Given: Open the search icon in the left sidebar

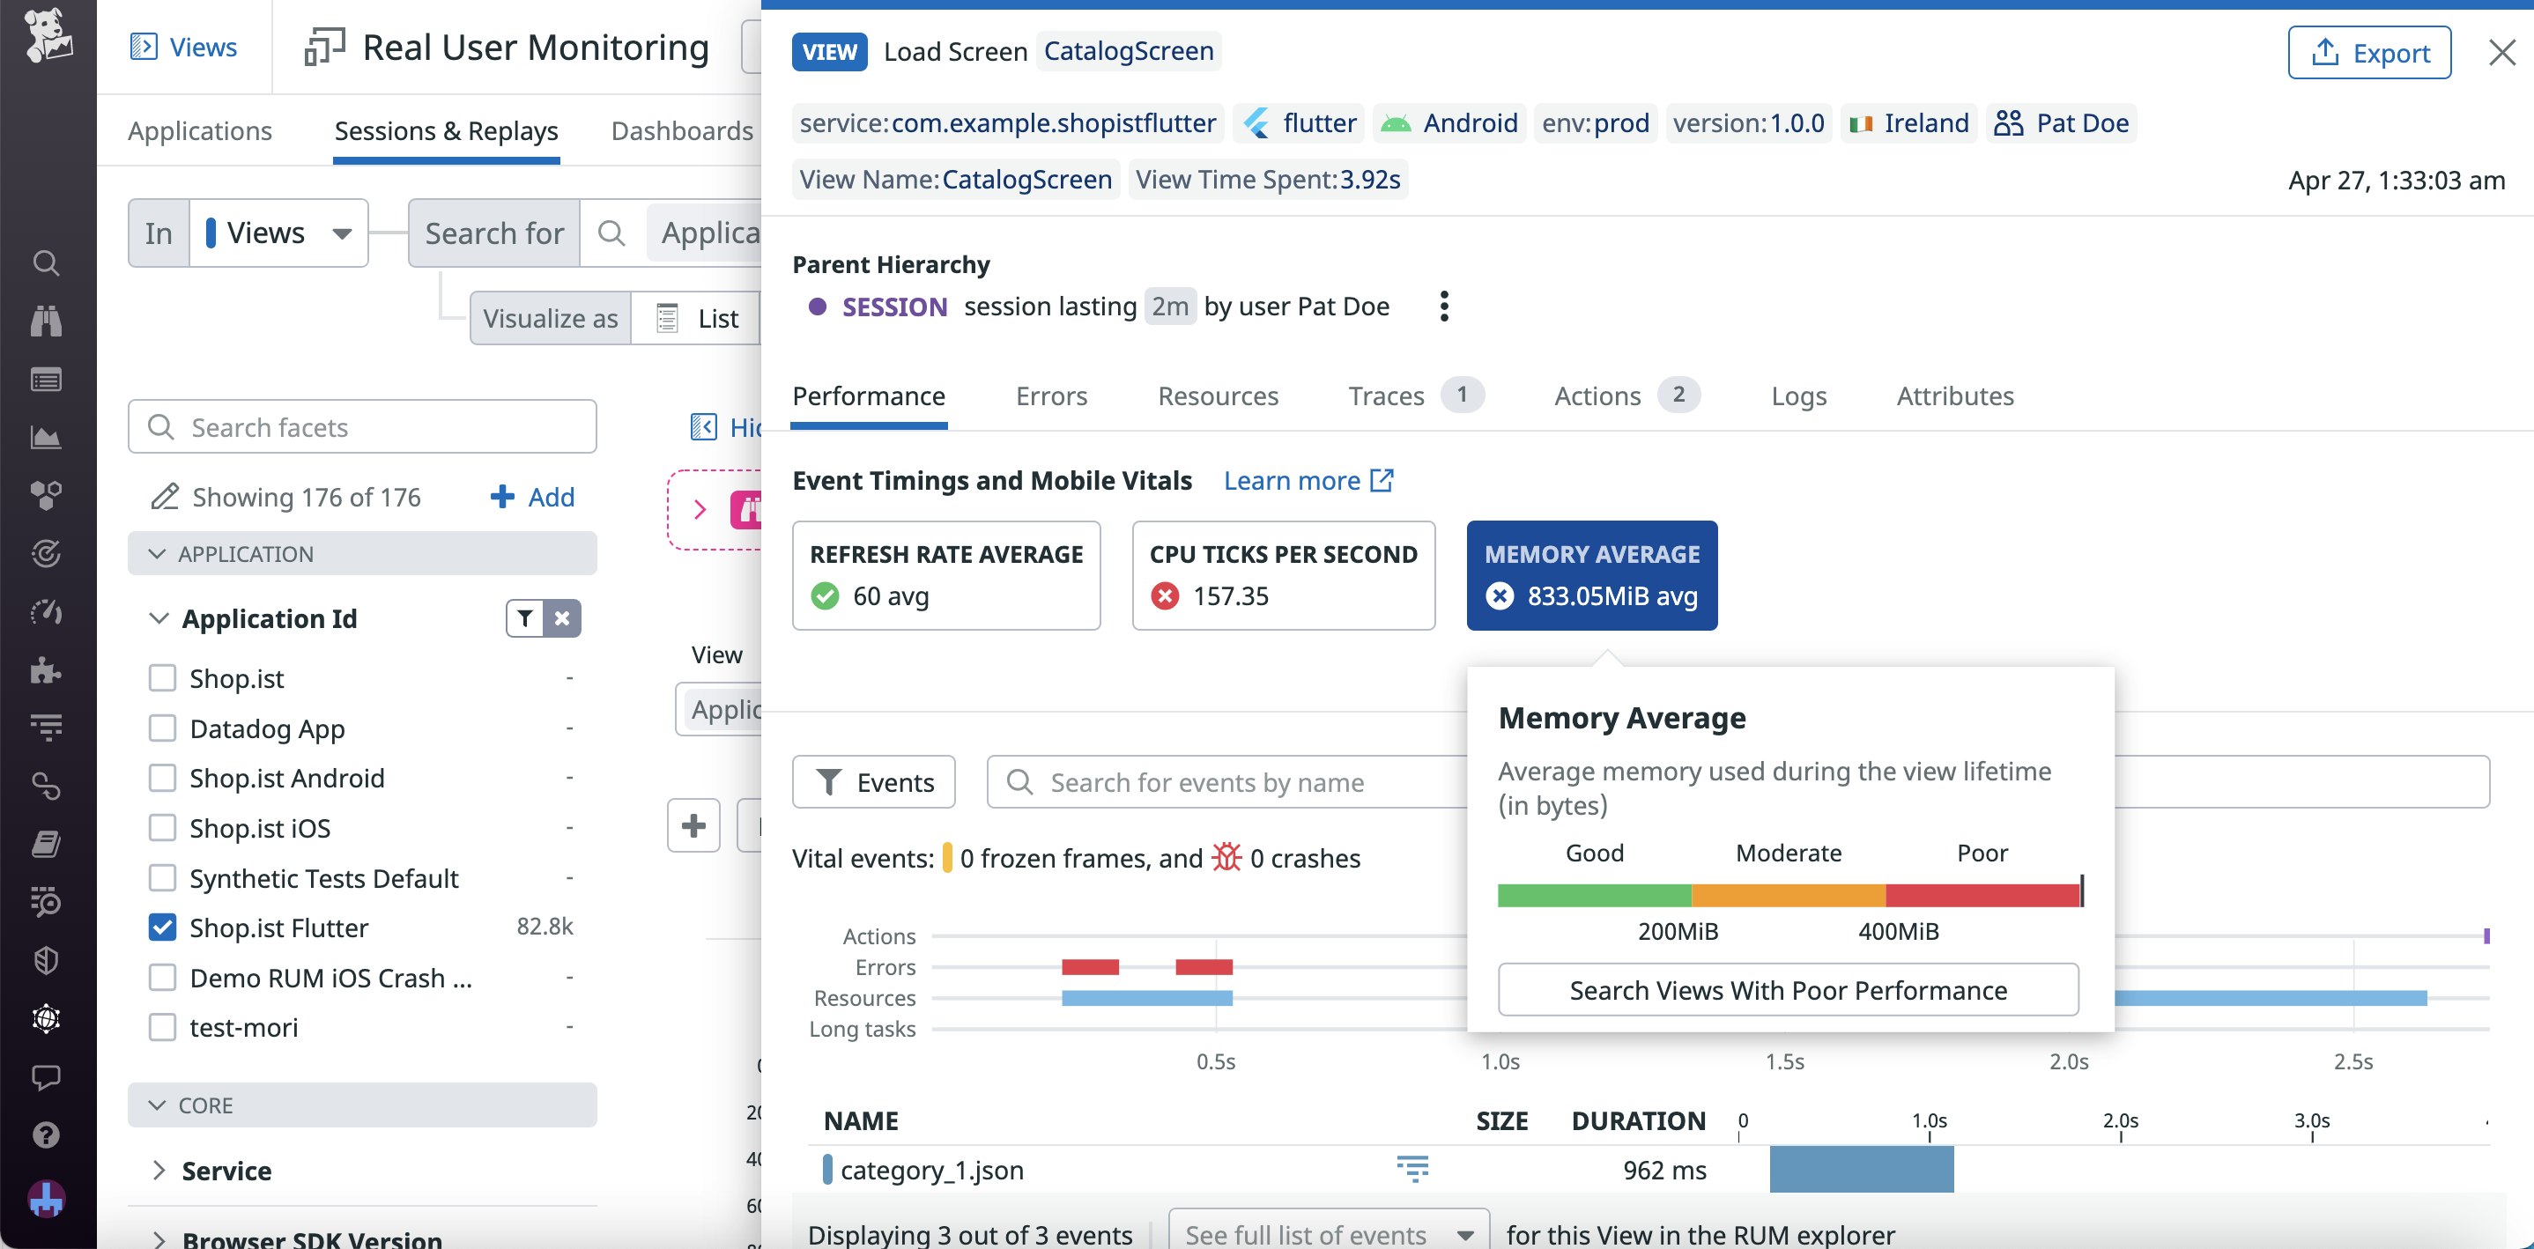Looking at the screenshot, I should pos(46,263).
